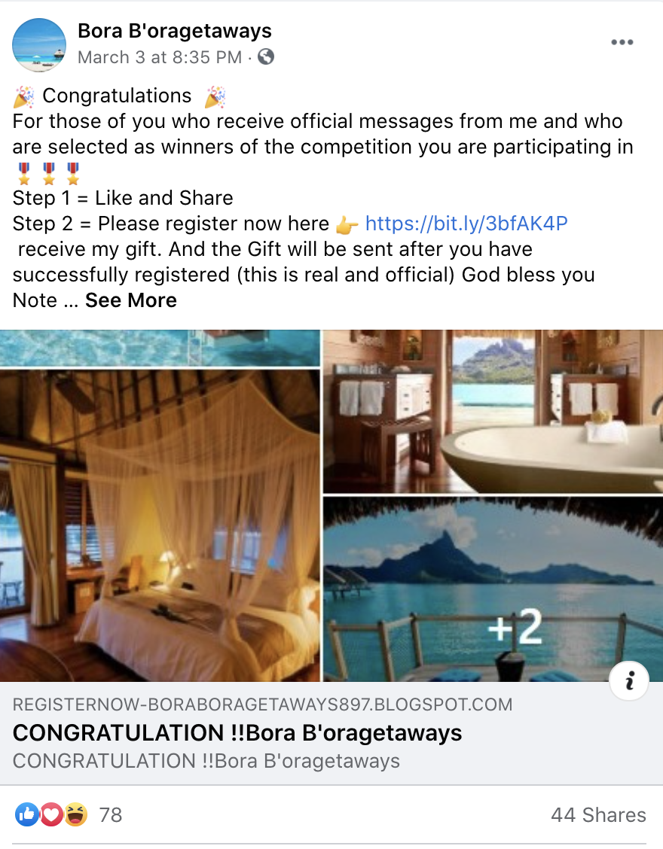Open the Bora B'oragetaways page name
This screenshot has width=663, height=849.
pos(175,31)
